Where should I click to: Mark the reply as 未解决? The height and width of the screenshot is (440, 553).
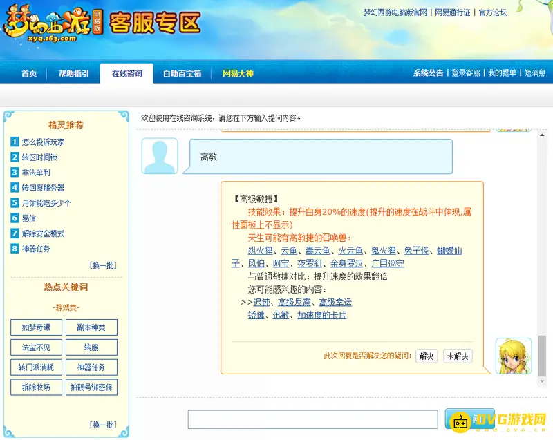[x=458, y=356]
